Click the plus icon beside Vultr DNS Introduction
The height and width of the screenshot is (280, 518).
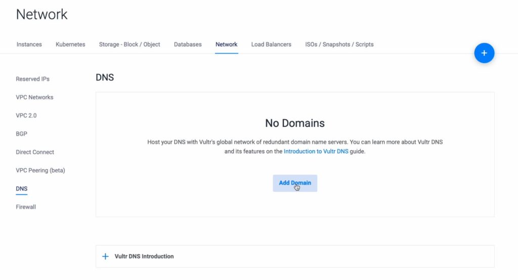pyautogui.click(x=105, y=256)
